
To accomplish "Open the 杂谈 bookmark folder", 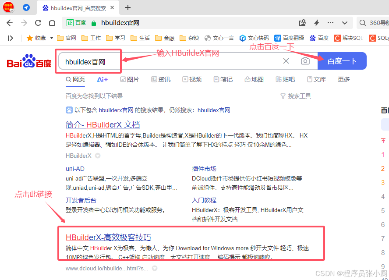I will pyautogui.click(x=189, y=38).
